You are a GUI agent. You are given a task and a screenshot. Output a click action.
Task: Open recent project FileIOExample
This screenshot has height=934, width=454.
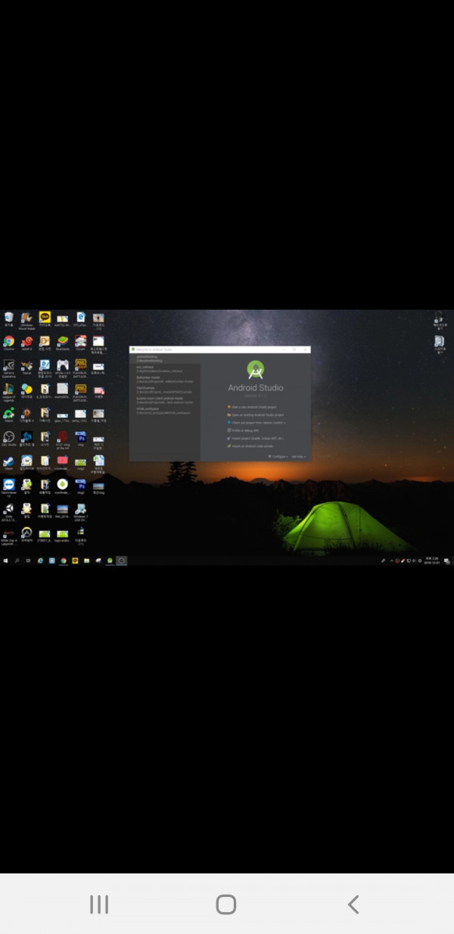165,390
